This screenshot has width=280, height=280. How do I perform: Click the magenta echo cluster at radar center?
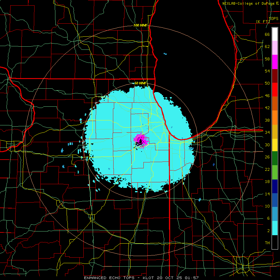(141, 140)
